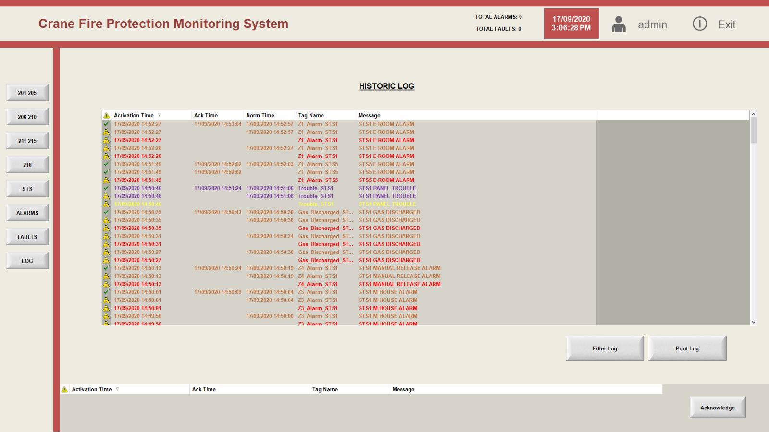Go to the STS page
The height and width of the screenshot is (432, 769).
point(27,189)
